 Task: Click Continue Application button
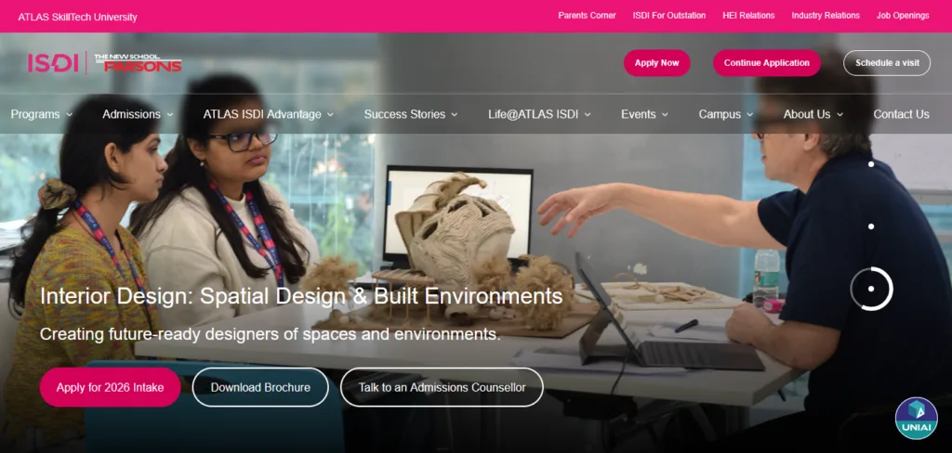coord(767,63)
